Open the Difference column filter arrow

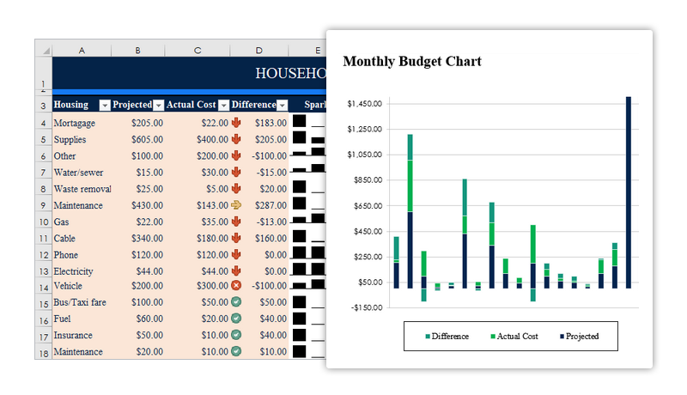point(283,105)
